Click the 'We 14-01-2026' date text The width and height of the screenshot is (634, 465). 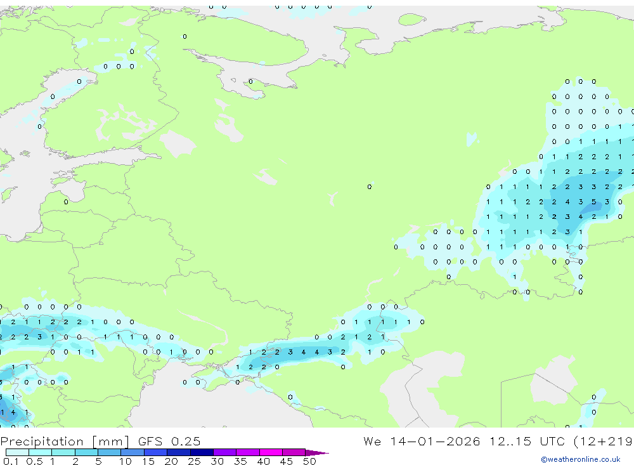click(422, 441)
